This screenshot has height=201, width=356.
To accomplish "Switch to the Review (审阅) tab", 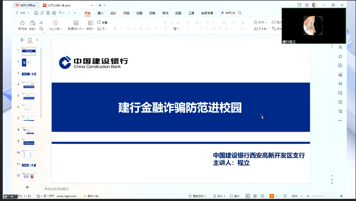I will click(165, 13).
